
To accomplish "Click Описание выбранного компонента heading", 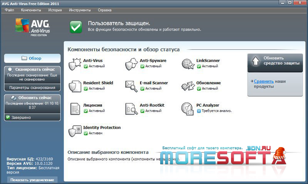I will pos(108,152).
